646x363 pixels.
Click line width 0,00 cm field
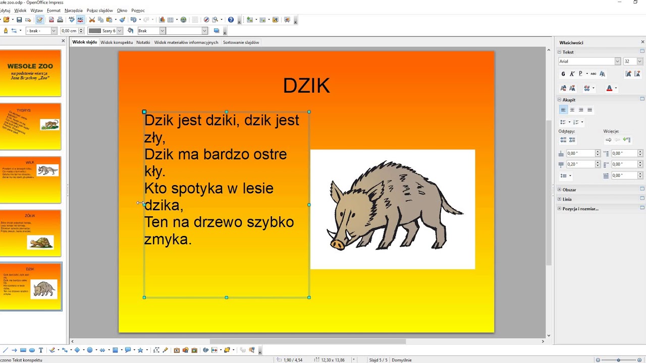click(x=69, y=31)
